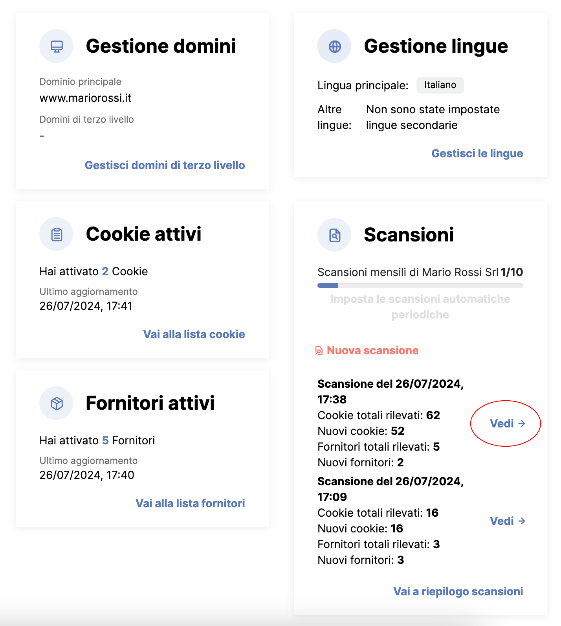Open Vai a riepilogo scansioni

[458, 591]
